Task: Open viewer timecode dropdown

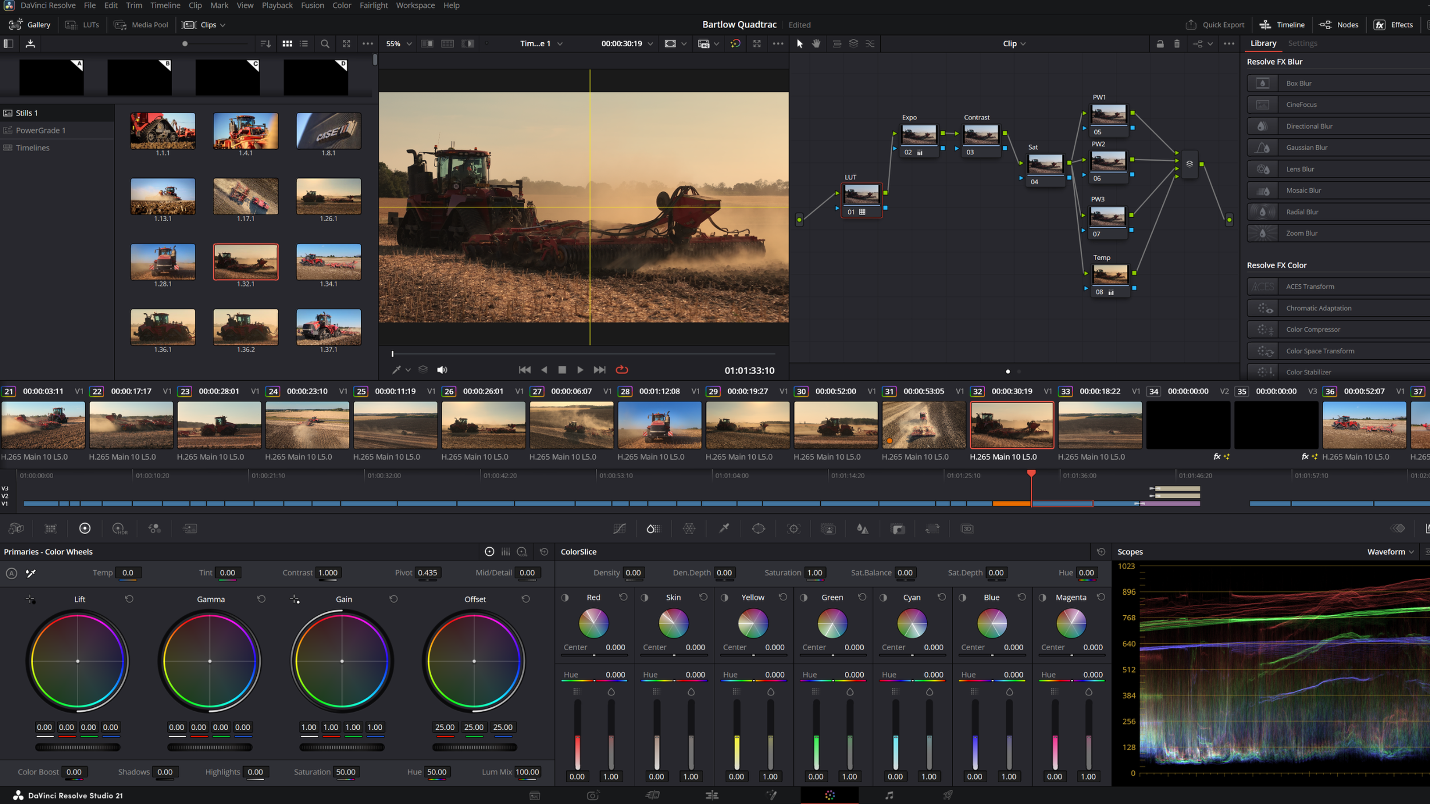Action: [x=627, y=43]
